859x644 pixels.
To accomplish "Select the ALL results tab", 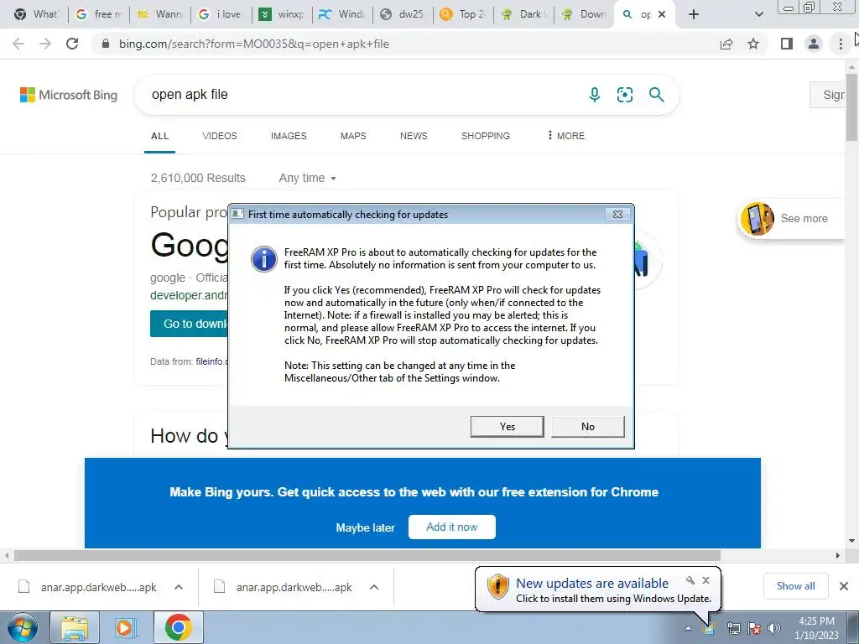I will pyautogui.click(x=160, y=136).
